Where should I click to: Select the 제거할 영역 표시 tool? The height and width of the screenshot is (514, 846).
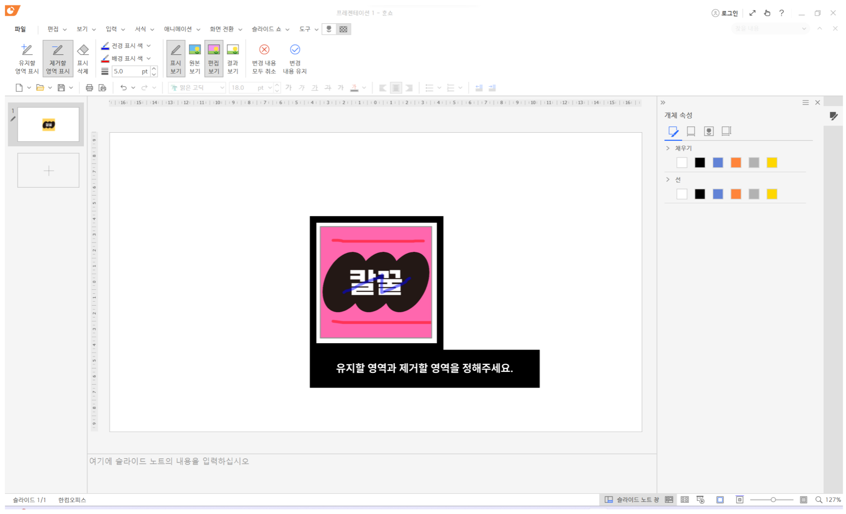[x=58, y=58]
